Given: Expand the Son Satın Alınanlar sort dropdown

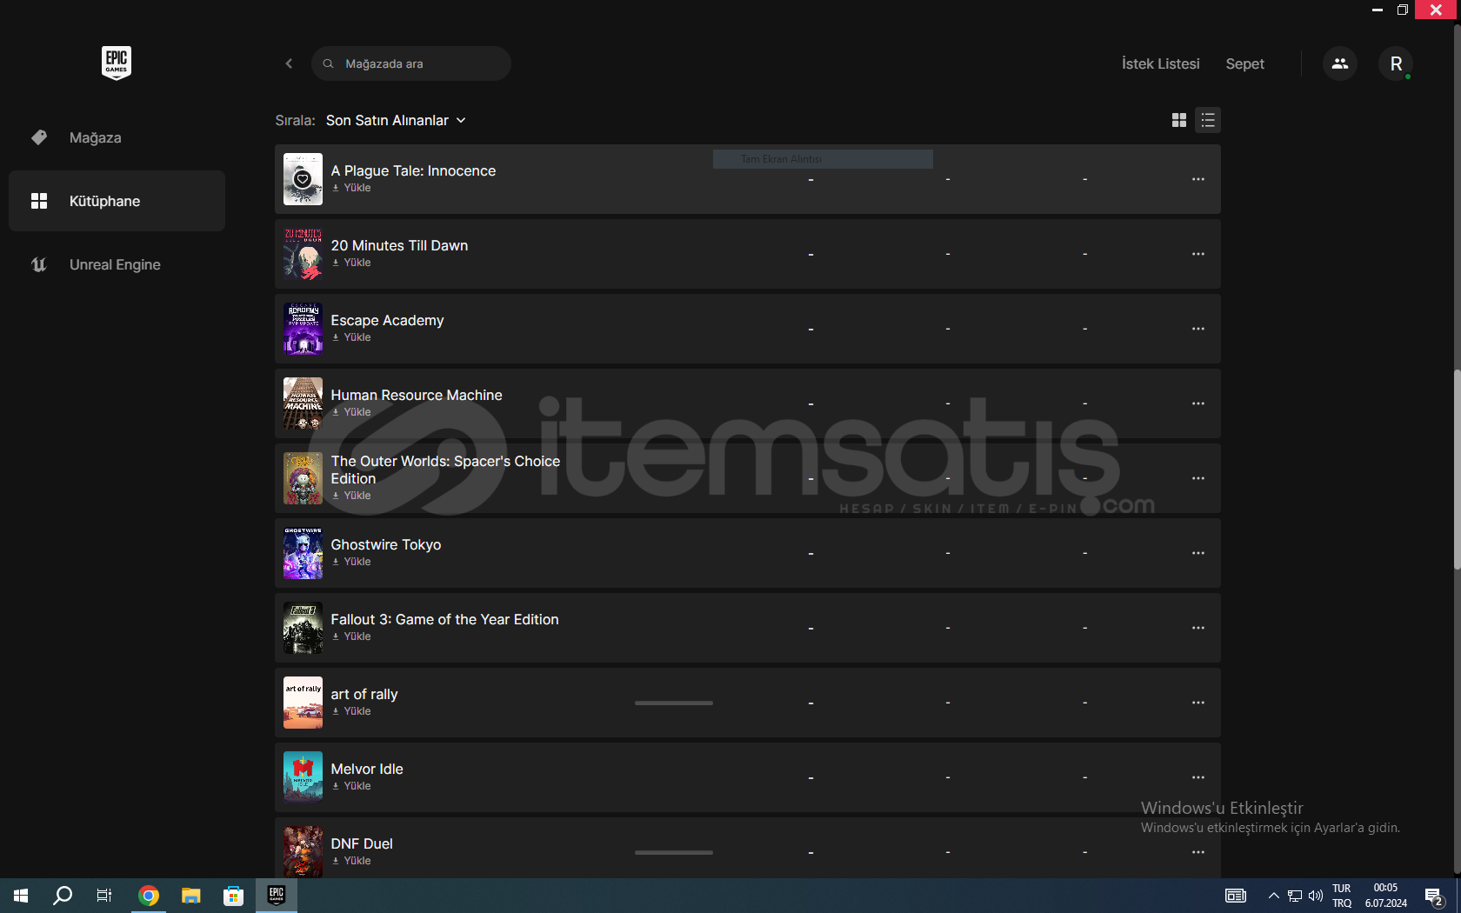Looking at the screenshot, I should pos(396,120).
